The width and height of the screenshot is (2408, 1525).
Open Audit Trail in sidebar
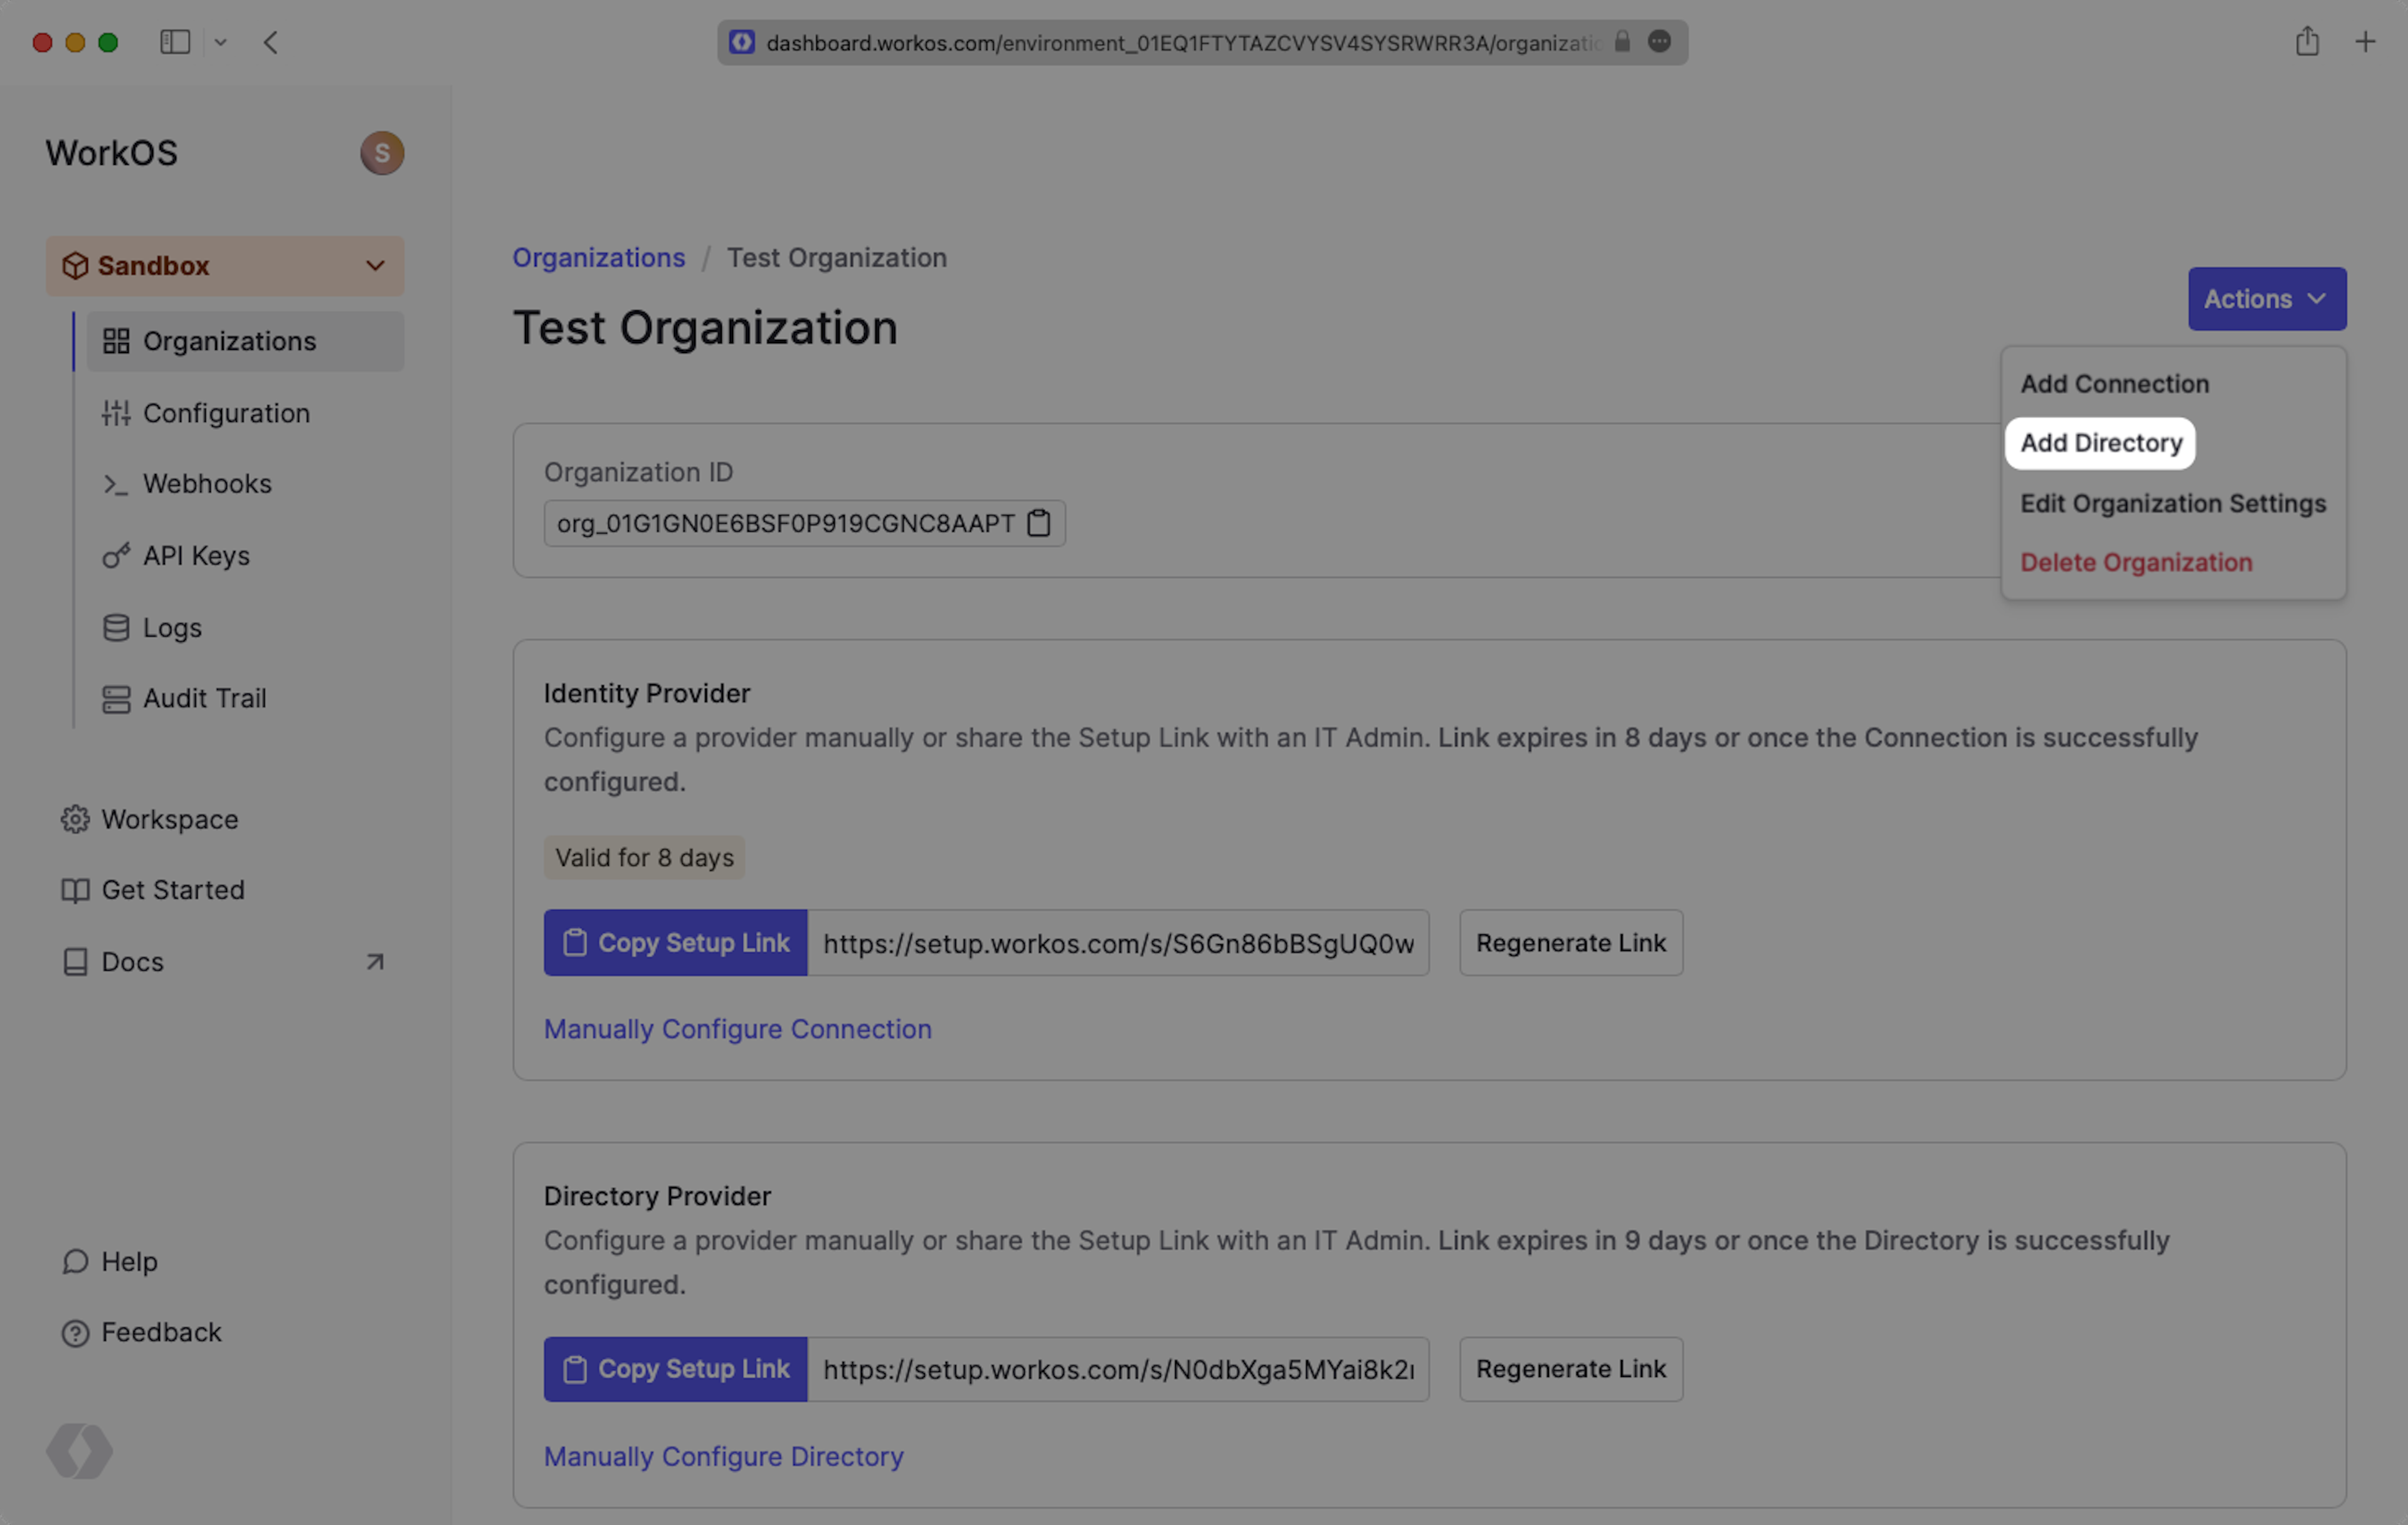[204, 698]
